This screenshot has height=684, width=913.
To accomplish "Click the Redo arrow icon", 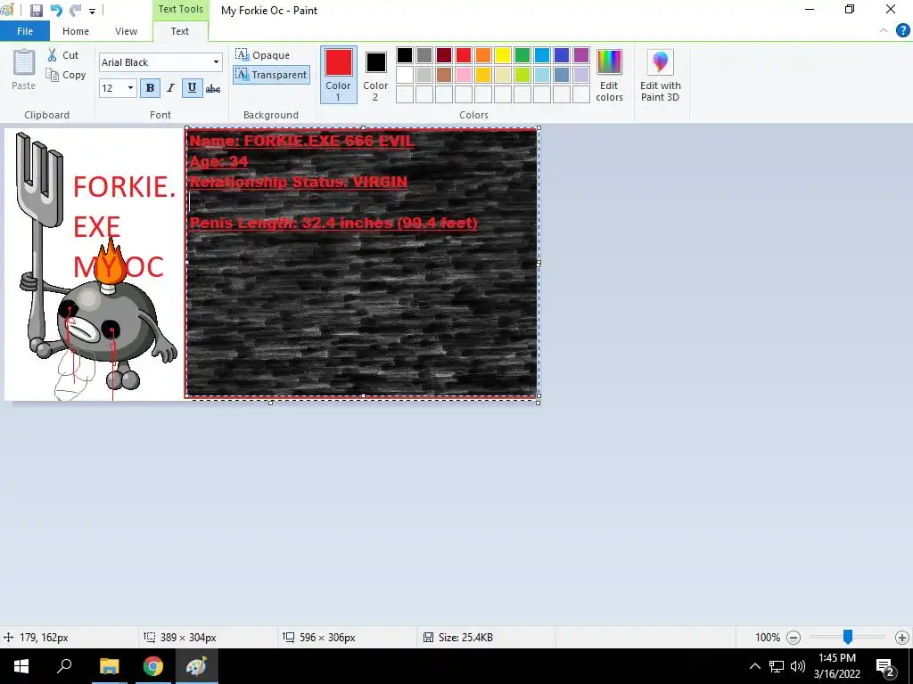I will click(x=75, y=11).
